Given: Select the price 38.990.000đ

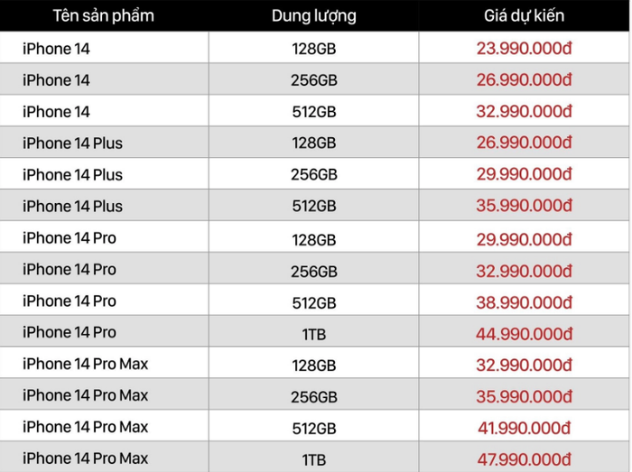Looking at the screenshot, I should click(524, 302).
